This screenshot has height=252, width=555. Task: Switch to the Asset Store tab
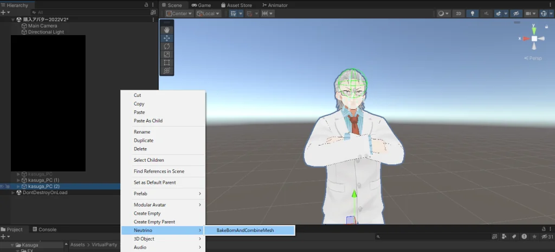(x=236, y=5)
